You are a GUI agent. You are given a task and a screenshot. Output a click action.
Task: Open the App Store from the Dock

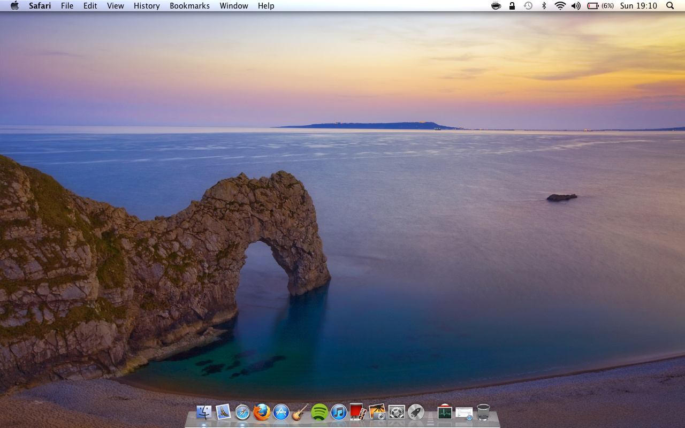(281, 412)
